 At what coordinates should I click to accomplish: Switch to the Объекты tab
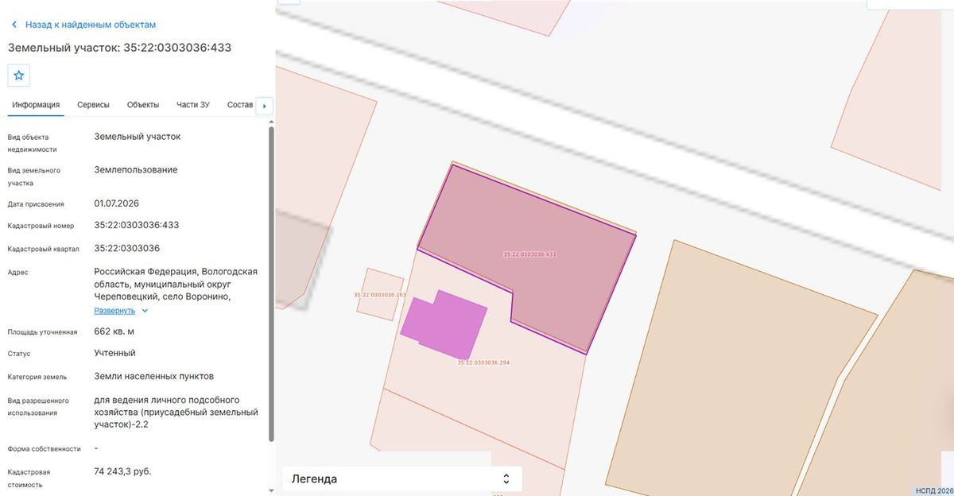click(143, 105)
